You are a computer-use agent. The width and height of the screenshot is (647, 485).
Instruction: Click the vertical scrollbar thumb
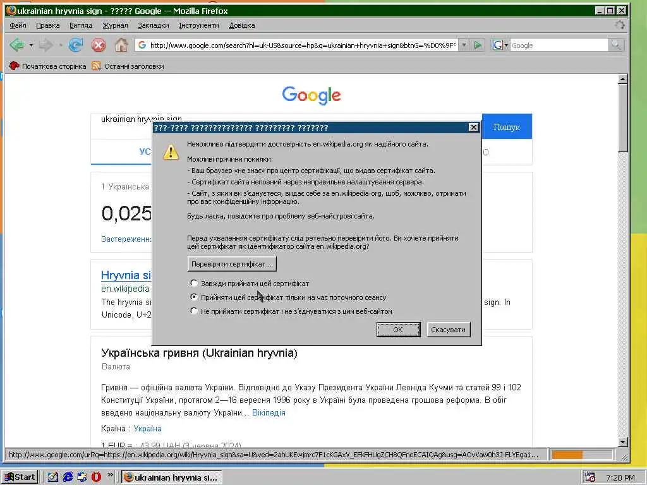pyautogui.click(x=623, y=118)
